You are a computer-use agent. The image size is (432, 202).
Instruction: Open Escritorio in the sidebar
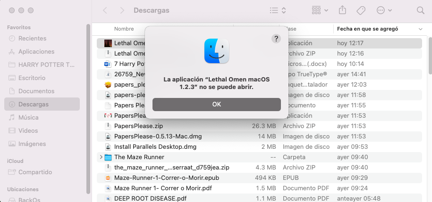[x=42, y=78]
